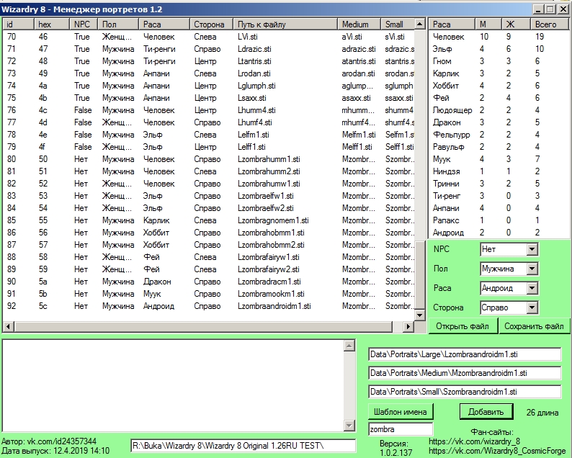Screen dimensions: 572x458
Task: Click the Путь к файлу column header
Action: (x=285, y=24)
